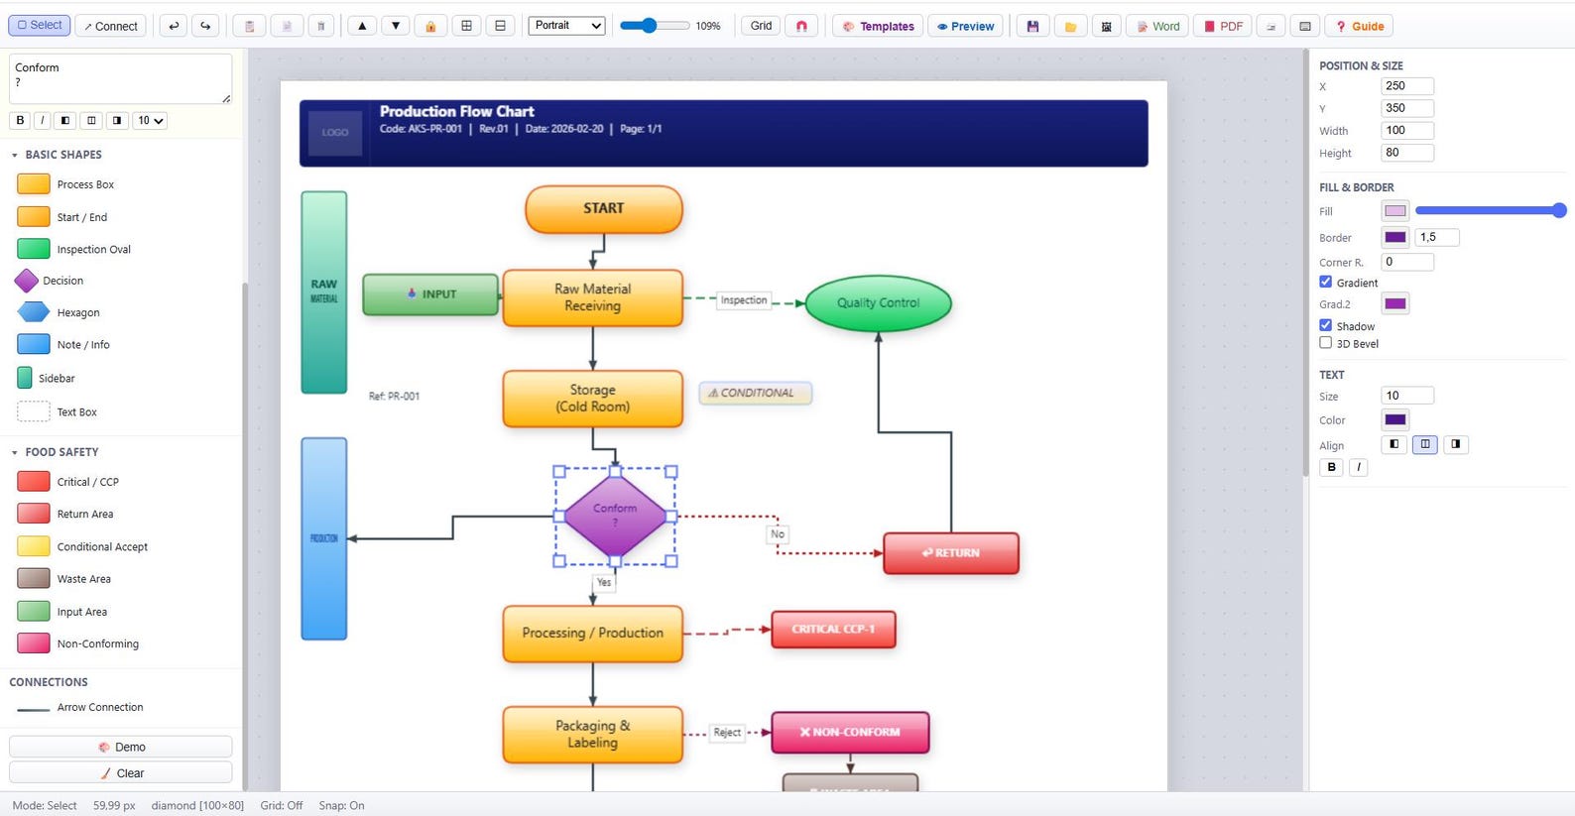Screen dimensions: 1575x816
Task: Disable the Shadow checkbox
Action: tap(1325, 325)
